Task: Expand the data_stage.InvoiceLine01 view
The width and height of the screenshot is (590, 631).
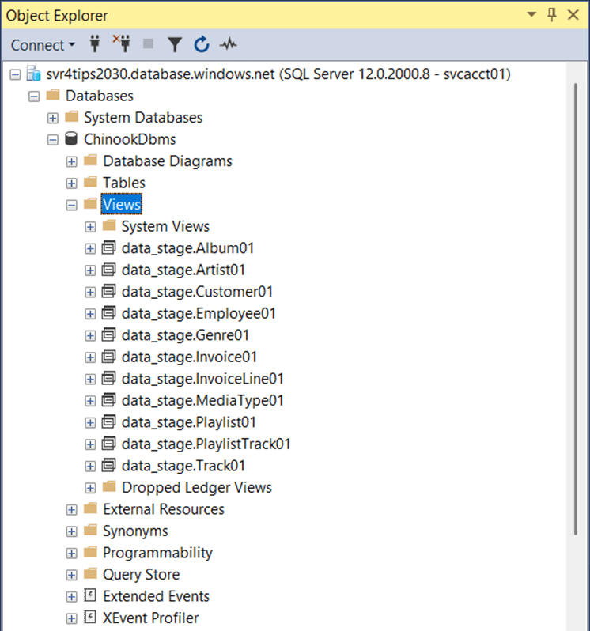Action: point(90,379)
